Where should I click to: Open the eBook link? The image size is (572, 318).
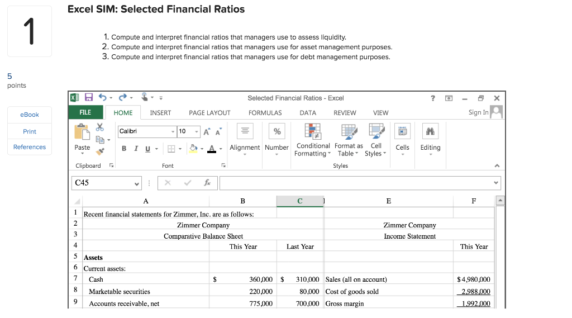pos(30,115)
